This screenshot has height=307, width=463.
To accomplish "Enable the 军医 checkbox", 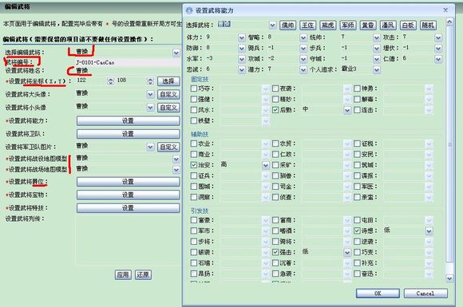I will point(357,187).
